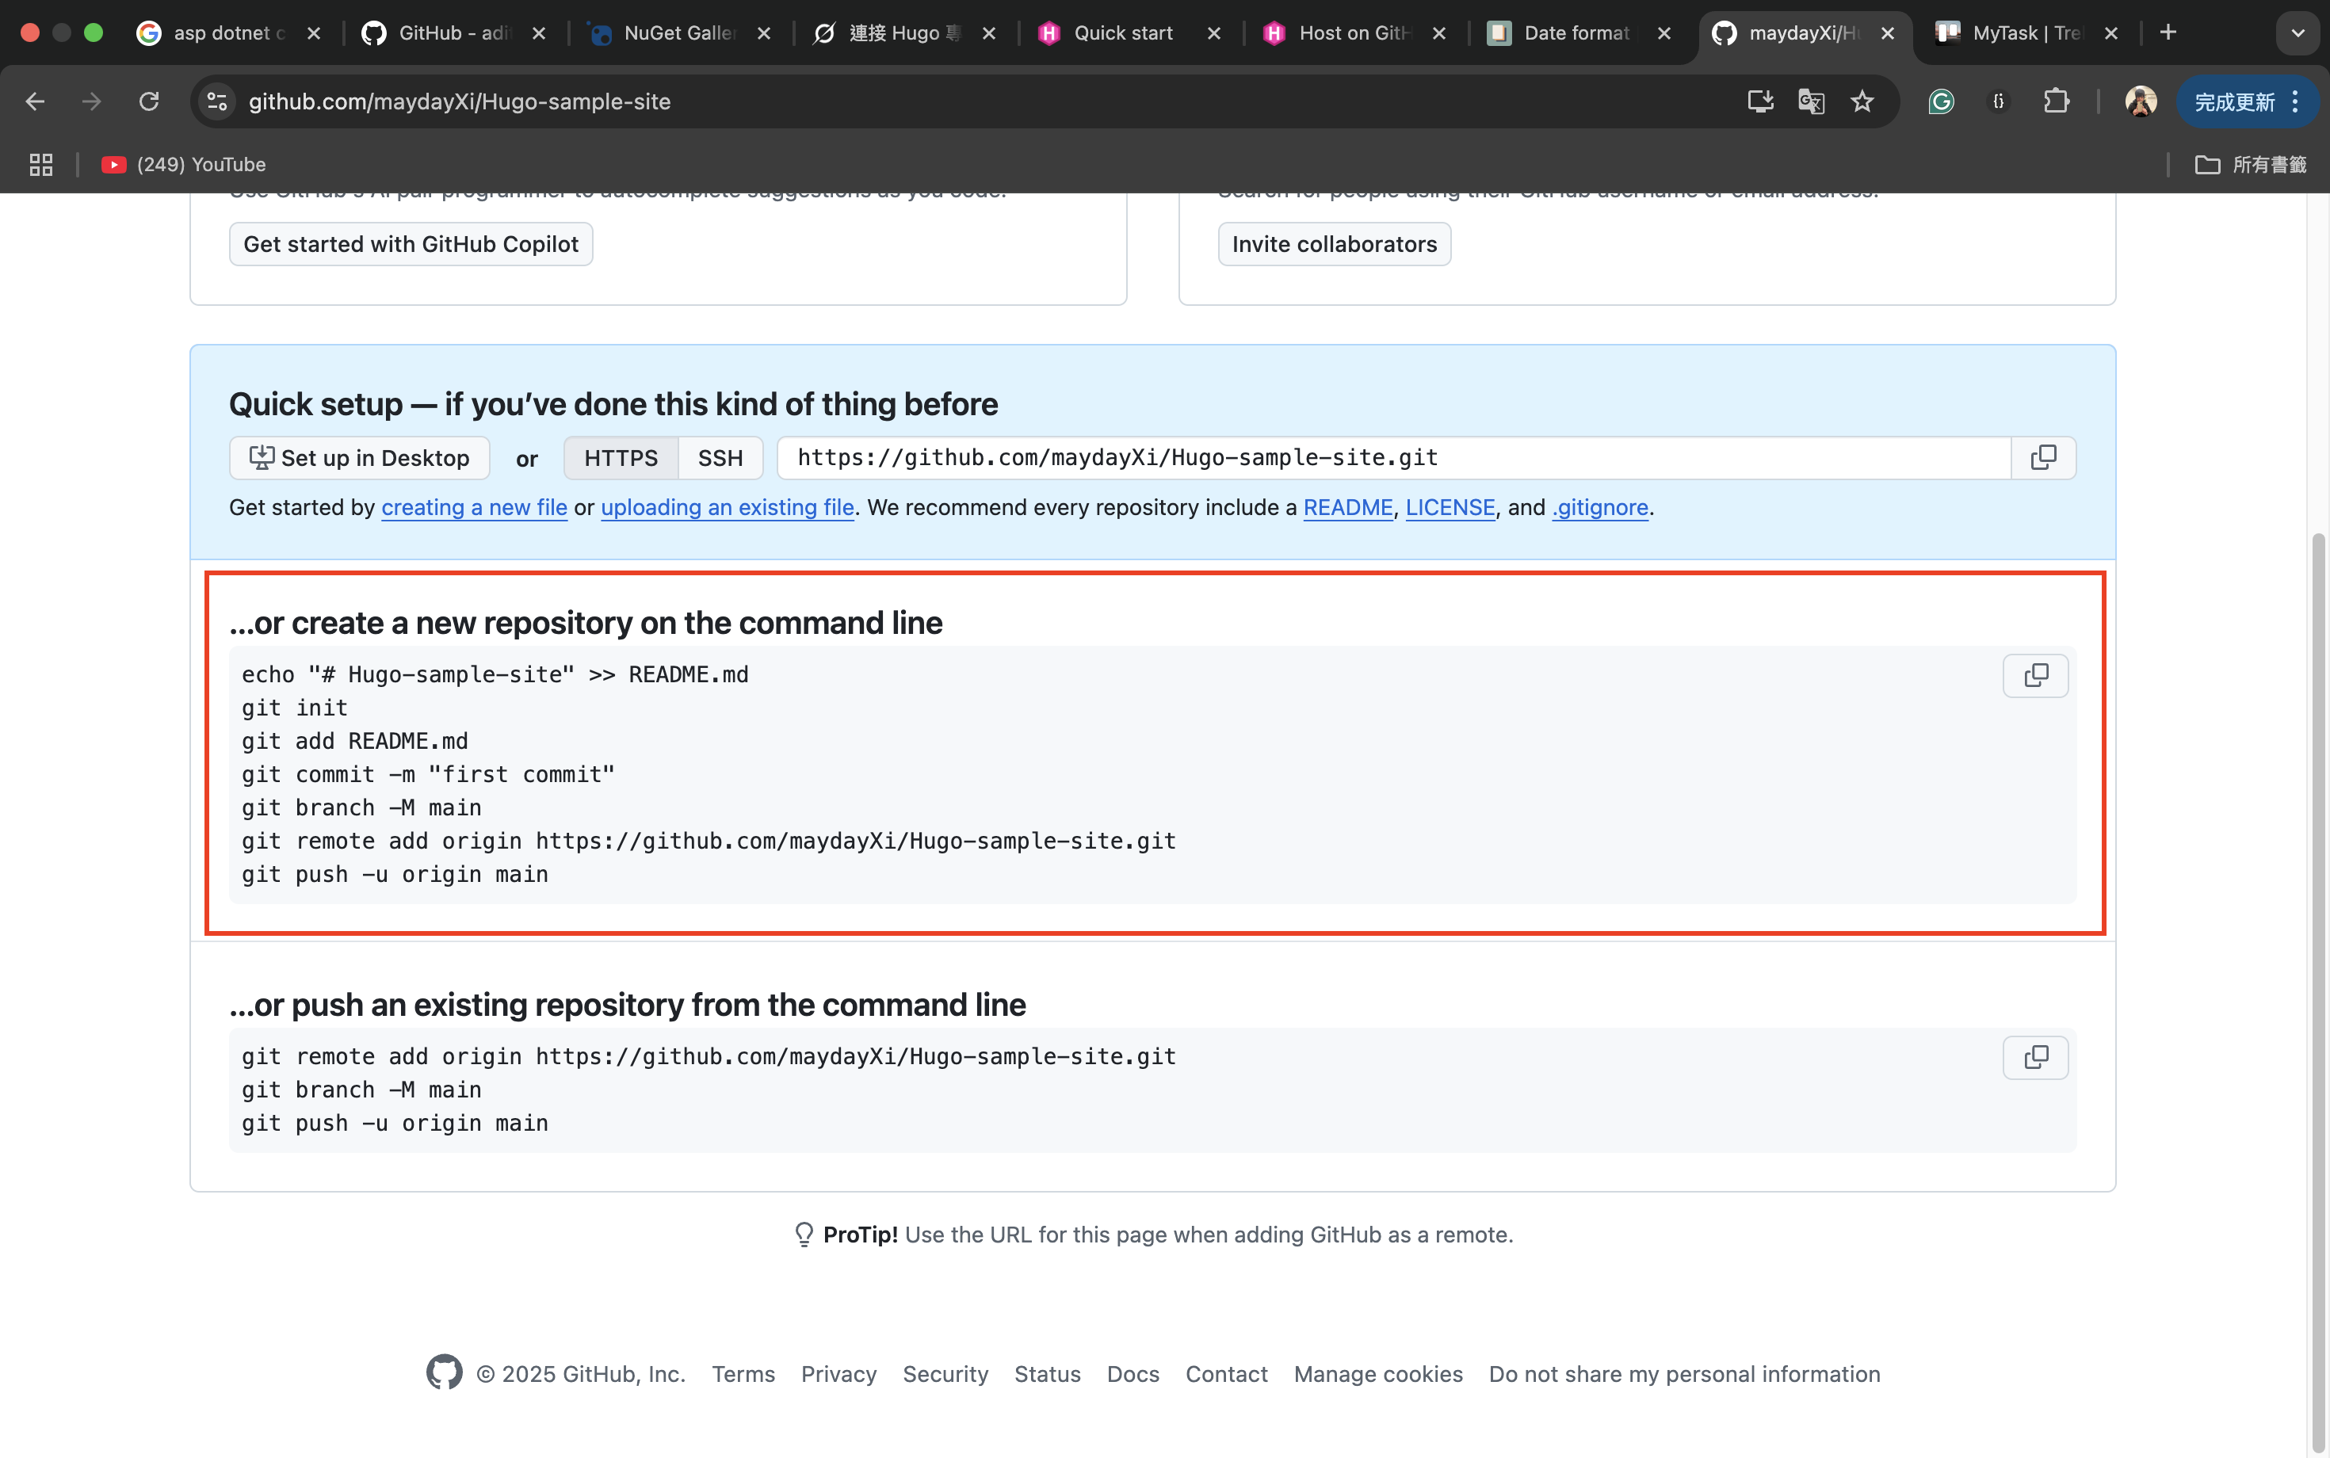Copy the push existing repository commands

(x=2036, y=1058)
